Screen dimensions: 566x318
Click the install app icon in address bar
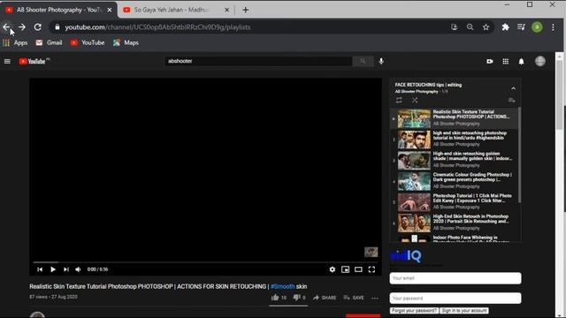(x=454, y=27)
